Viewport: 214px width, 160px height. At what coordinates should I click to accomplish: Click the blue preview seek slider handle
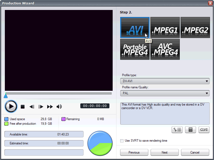pyautogui.click(x=6, y=96)
